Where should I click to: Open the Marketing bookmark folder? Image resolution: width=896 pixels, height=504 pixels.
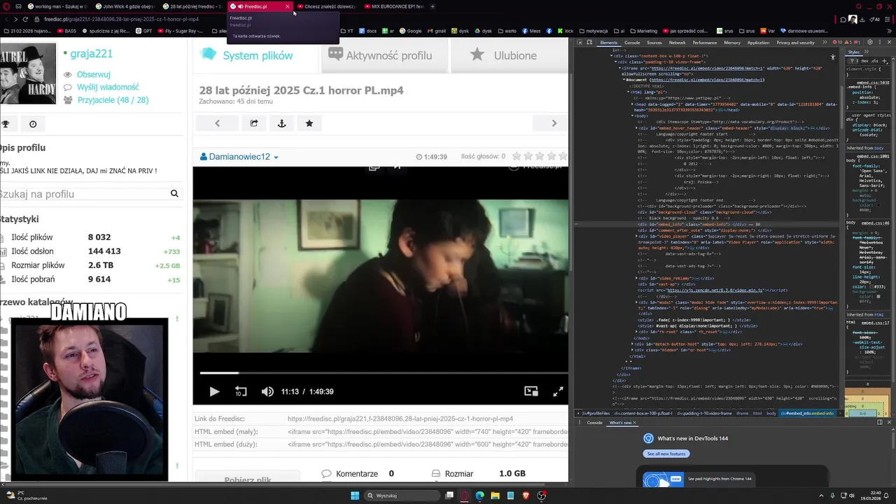pyautogui.click(x=643, y=31)
